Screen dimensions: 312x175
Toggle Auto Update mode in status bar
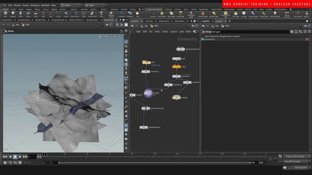coord(301,168)
